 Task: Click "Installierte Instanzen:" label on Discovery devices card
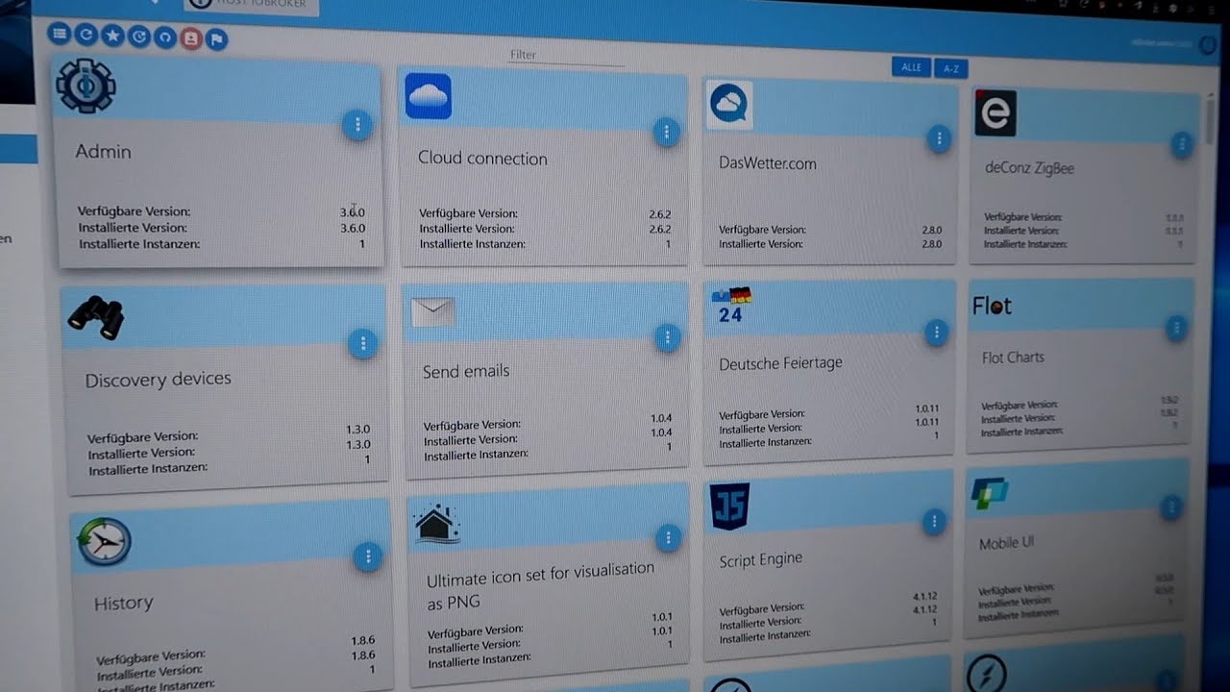pos(148,469)
